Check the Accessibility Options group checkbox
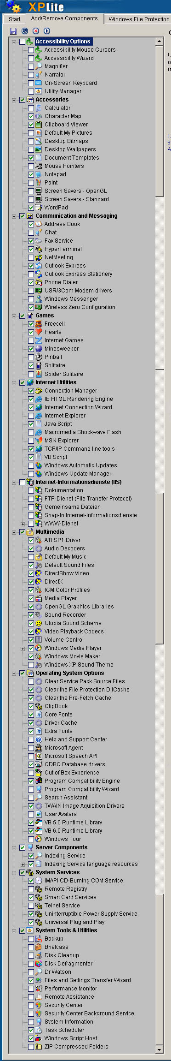The image size is (171, 1061). tap(22, 42)
